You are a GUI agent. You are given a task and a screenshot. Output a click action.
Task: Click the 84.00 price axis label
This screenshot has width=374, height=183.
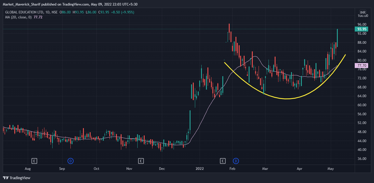point(362,51)
